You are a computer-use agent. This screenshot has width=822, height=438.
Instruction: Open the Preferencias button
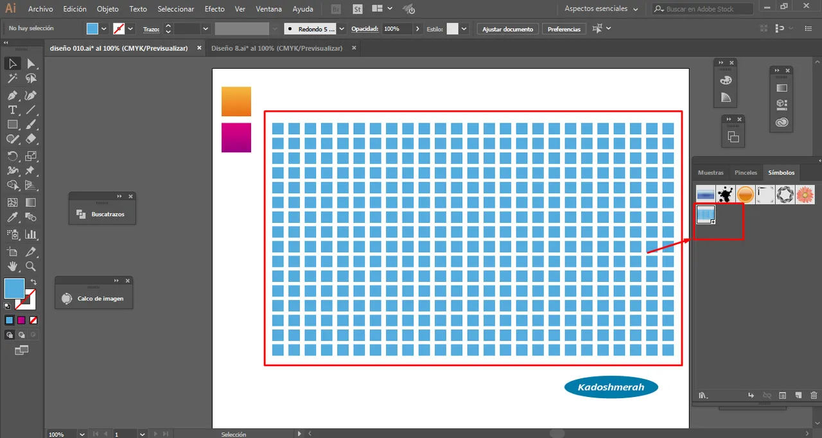coord(564,29)
